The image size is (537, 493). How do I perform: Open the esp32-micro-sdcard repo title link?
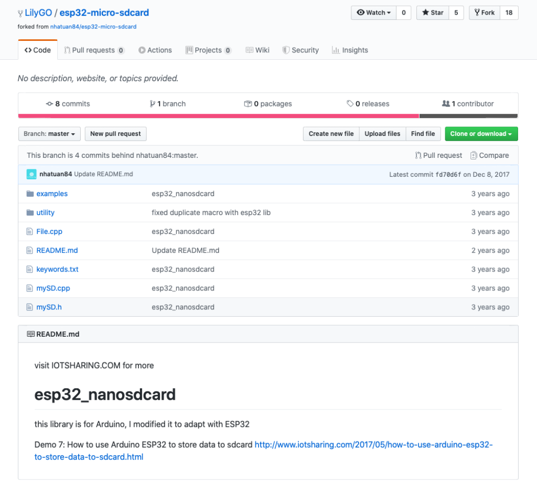tap(104, 13)
